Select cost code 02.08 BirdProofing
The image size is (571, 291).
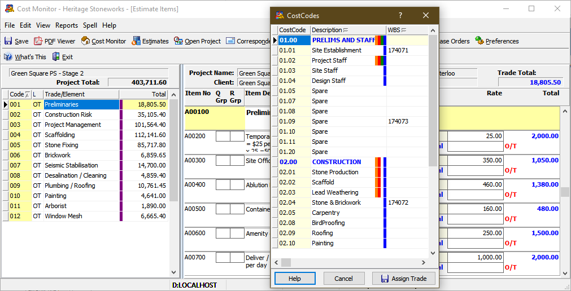tap(350, 223)
